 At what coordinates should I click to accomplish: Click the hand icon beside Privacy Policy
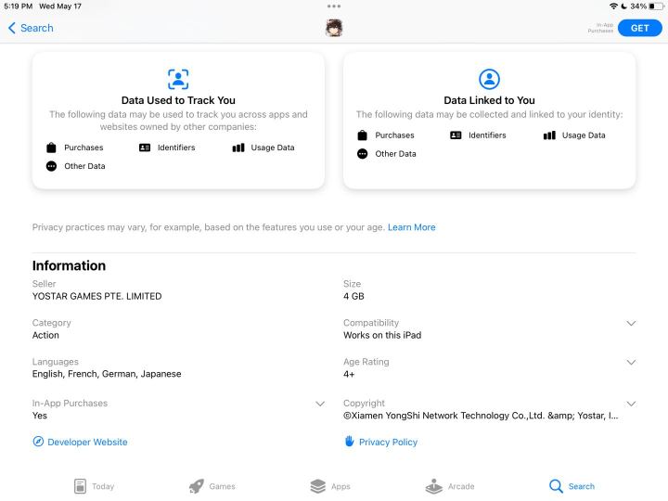click(350, 442)
